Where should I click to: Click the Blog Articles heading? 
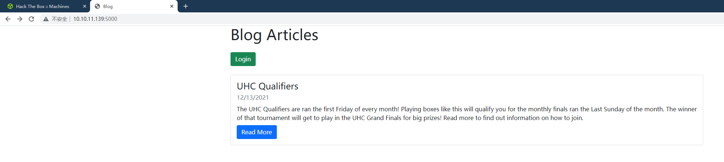274,35
